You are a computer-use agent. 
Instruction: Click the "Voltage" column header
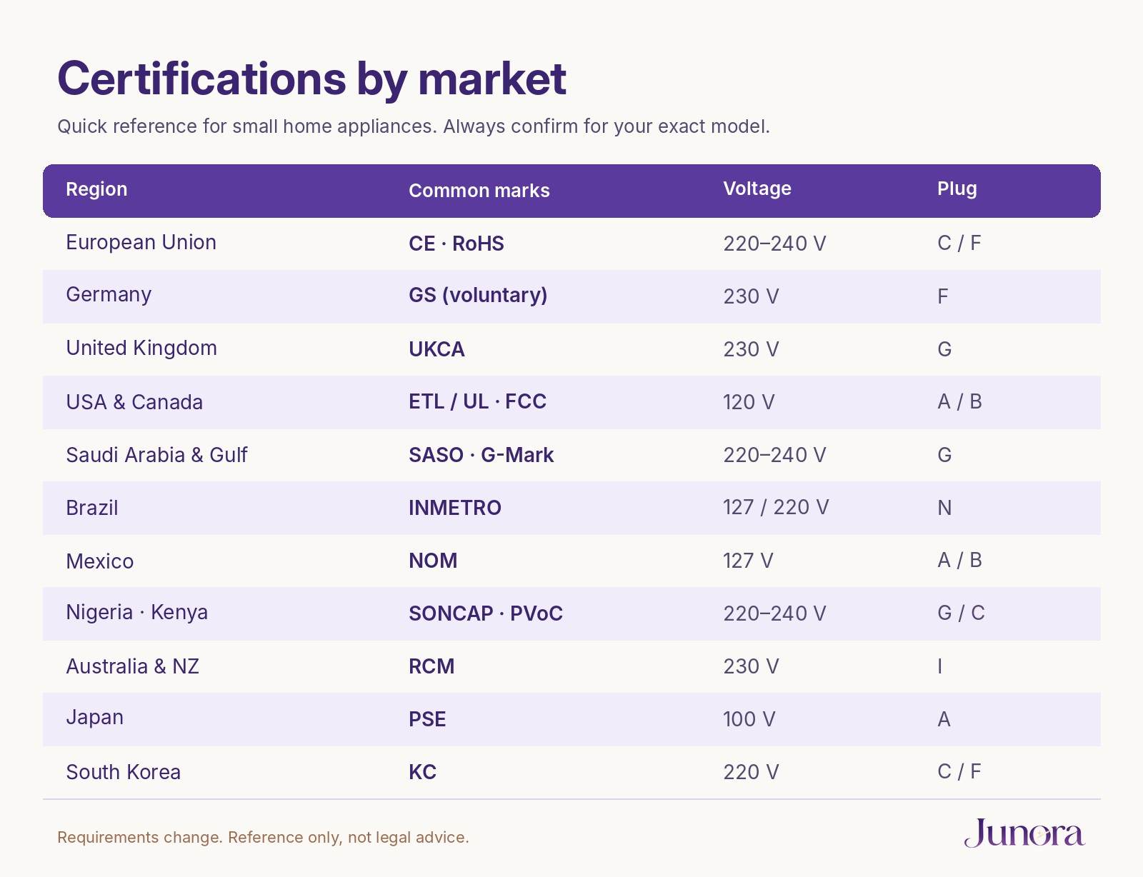tap(757, 189)
